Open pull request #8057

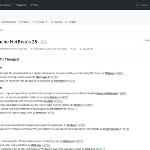click(123, 93)
